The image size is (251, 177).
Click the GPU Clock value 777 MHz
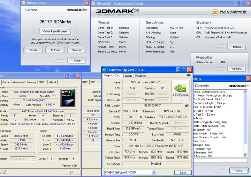[x=129, y=152]
